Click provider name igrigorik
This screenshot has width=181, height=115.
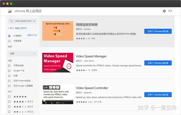coord(88,92)
